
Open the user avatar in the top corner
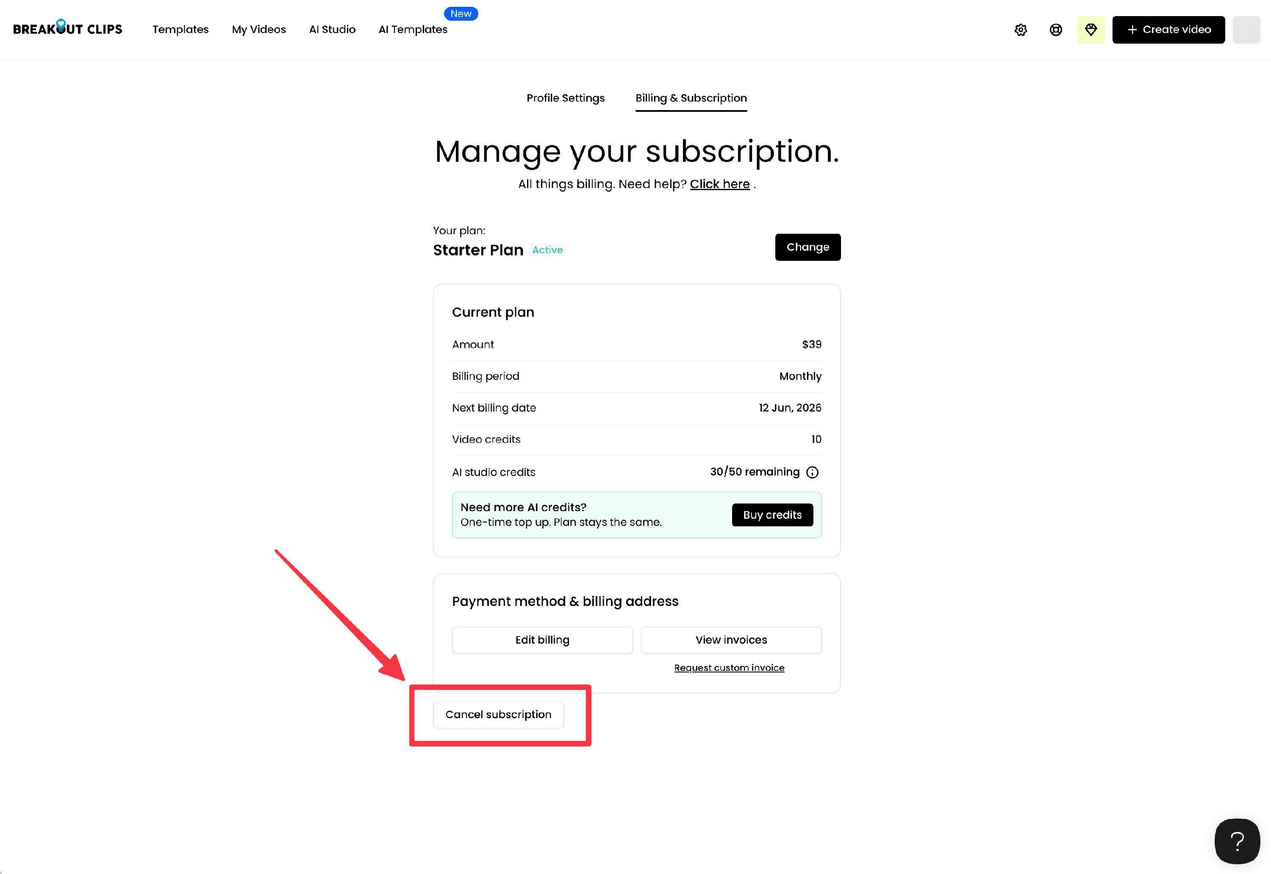point(1246,30)
